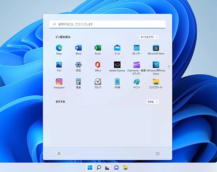
Task: Launch Microsoft Store
Action: point(156,50)
